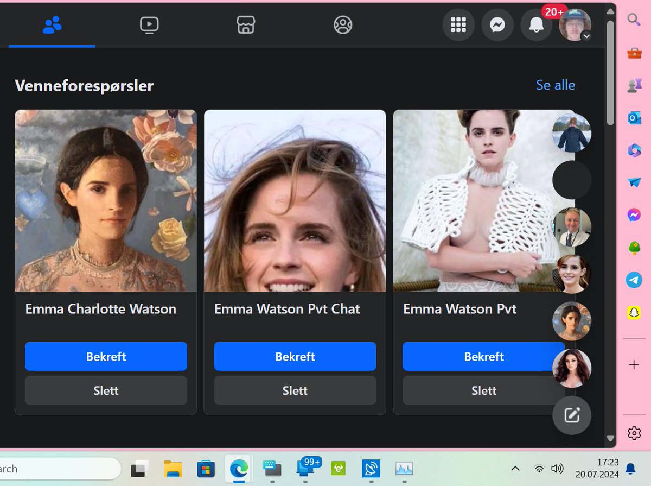
Task: Open the Facebook menu grid icon
Action: pos(458,25)
